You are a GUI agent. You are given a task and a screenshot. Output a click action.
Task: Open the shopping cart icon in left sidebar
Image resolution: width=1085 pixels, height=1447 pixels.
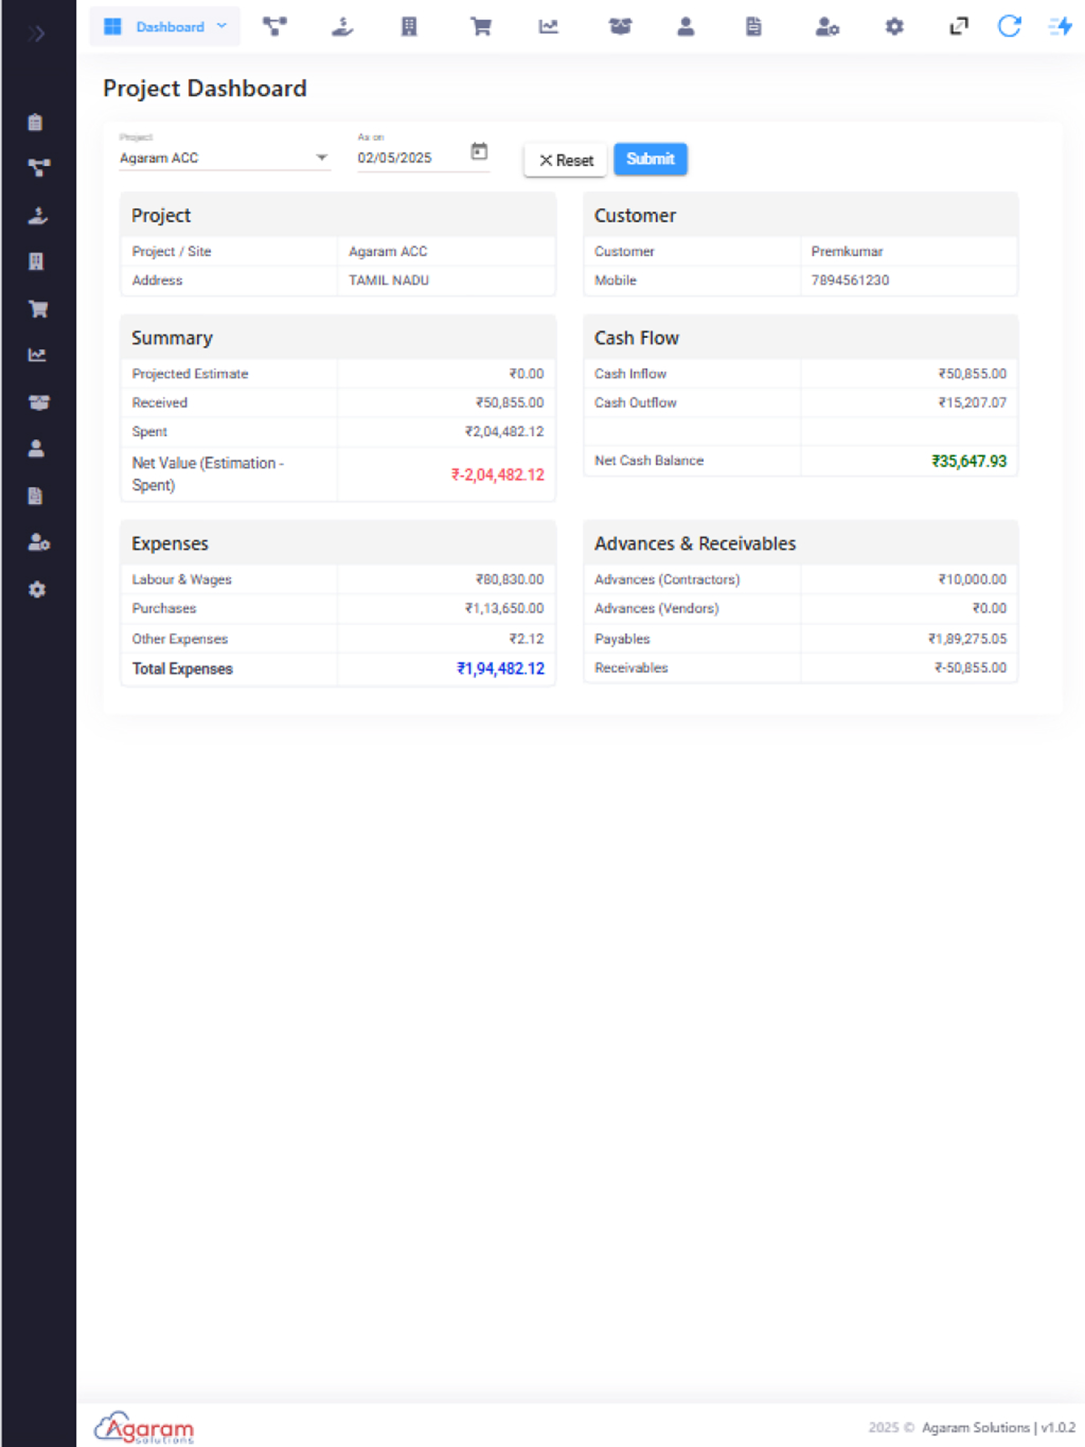pyautogui.click(x=38, y=309)
